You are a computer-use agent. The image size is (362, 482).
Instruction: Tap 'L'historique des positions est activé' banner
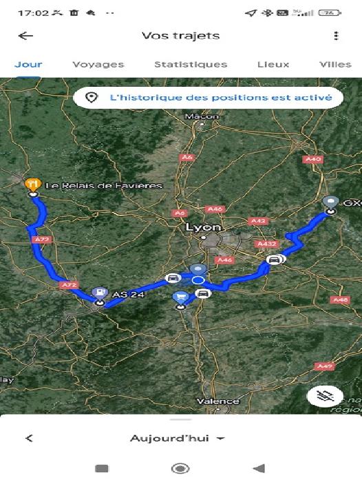208,98
